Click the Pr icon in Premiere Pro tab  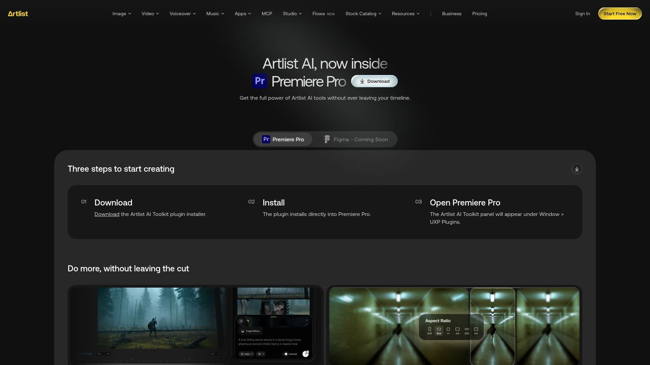[266, 139]
